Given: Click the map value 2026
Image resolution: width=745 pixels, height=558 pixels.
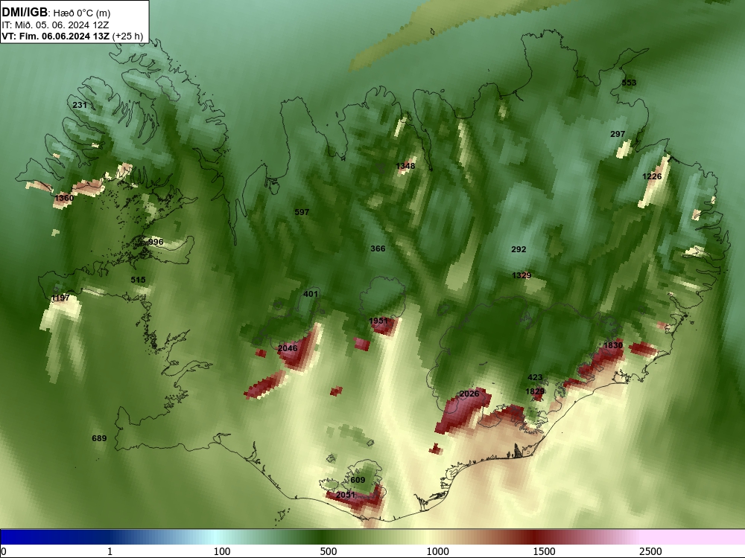Looking at the screenshot, I should tap(469, 394).
